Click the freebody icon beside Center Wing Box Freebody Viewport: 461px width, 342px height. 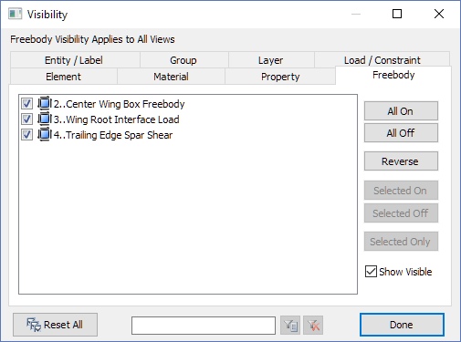(45, 104)
